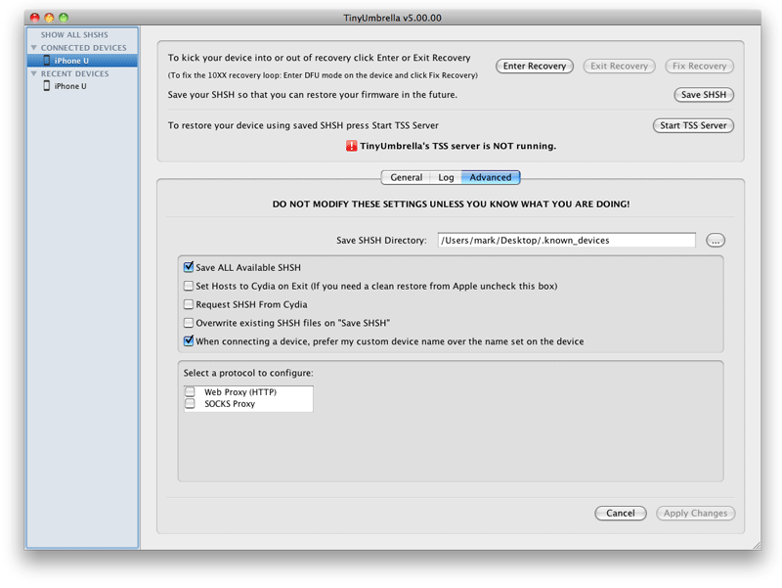The width and height of the screenshot is (782, 588).
Task: Collapse the Connected Devices section
Action: [x=34, y=48]
